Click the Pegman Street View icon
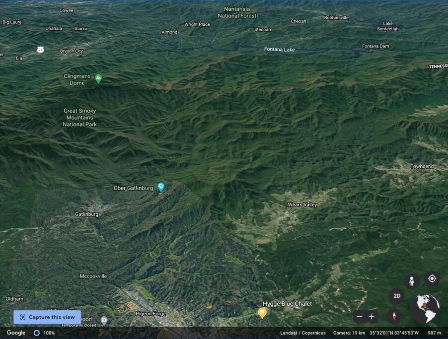The height and width of the screenshot is (339, 448). (x=411, y=281)
